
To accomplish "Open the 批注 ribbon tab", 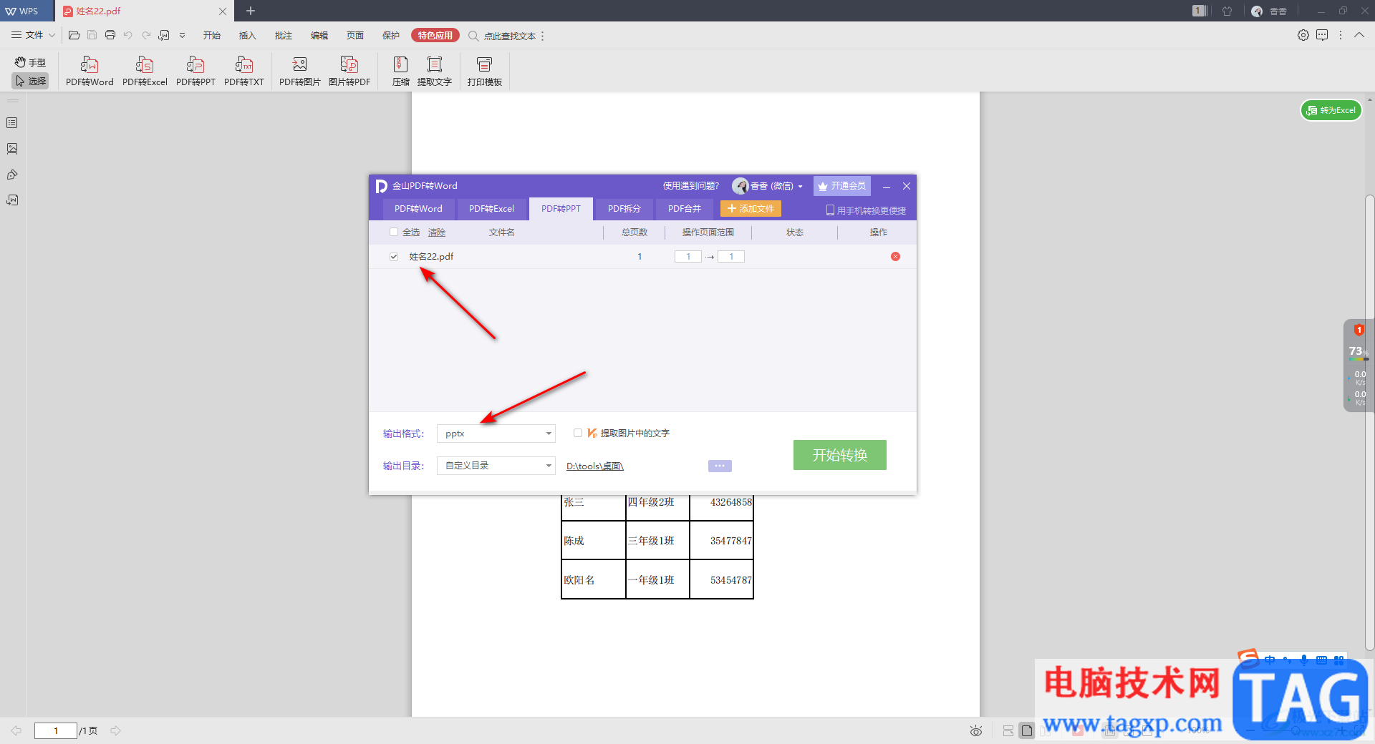I will point(283,35).
